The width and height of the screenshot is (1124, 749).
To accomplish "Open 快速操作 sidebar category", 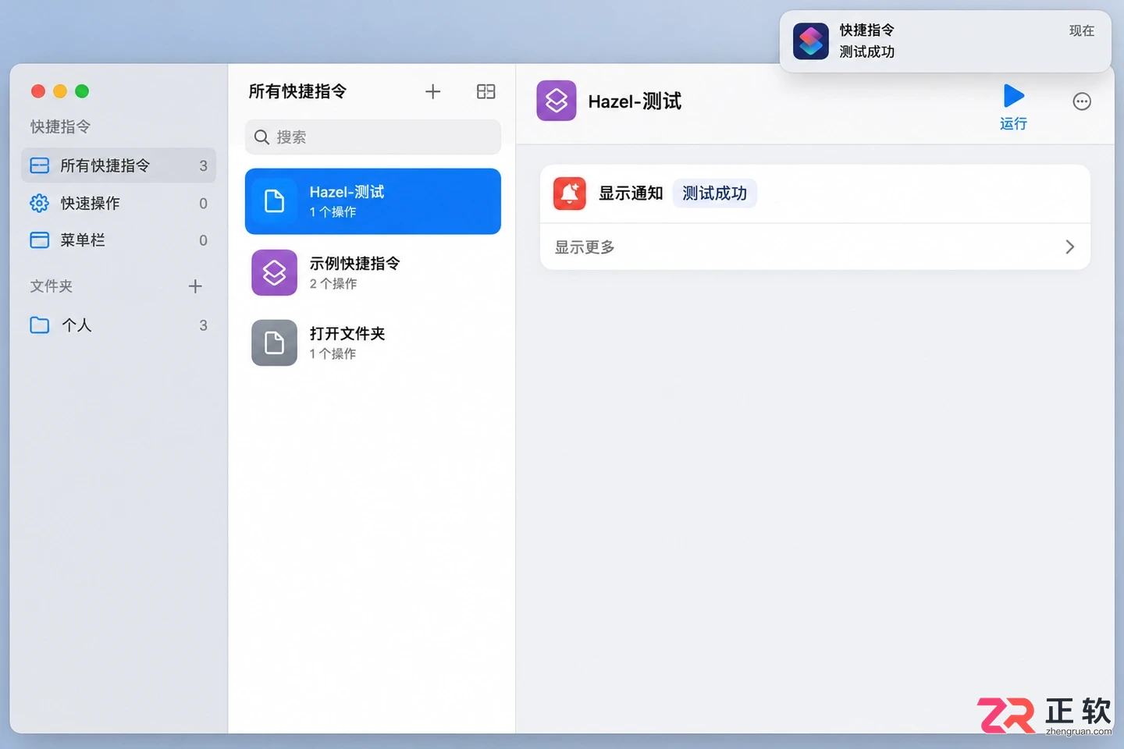I will (119, 203).
